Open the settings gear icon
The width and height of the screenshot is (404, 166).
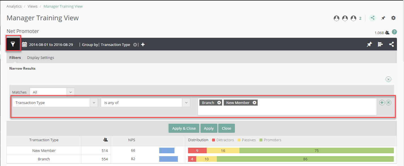tap(393, 18)
